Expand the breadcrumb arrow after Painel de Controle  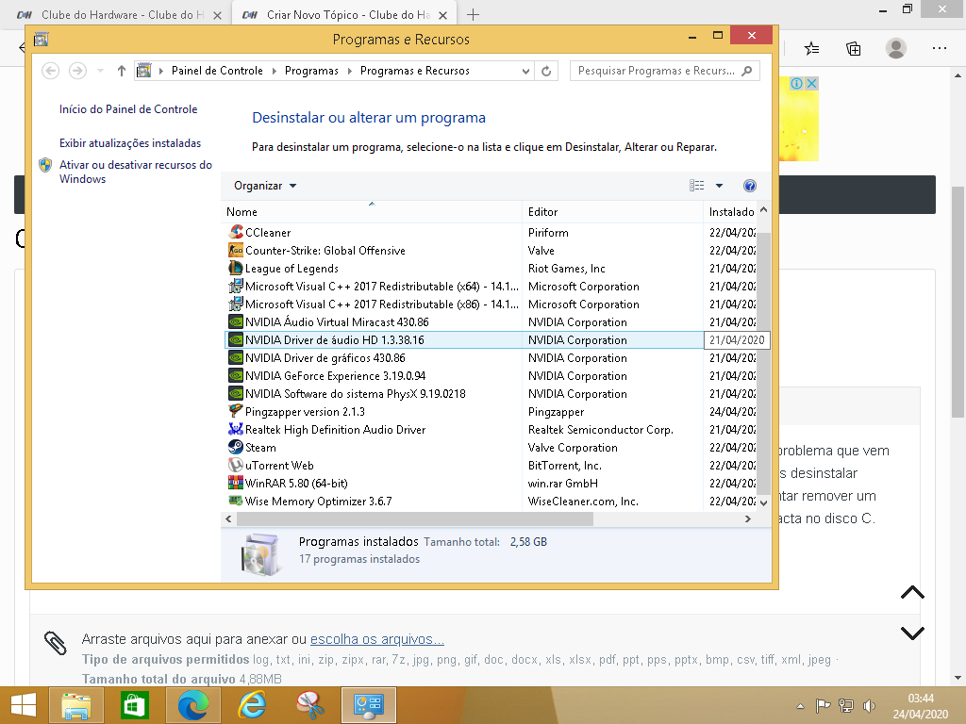point(274,71)
